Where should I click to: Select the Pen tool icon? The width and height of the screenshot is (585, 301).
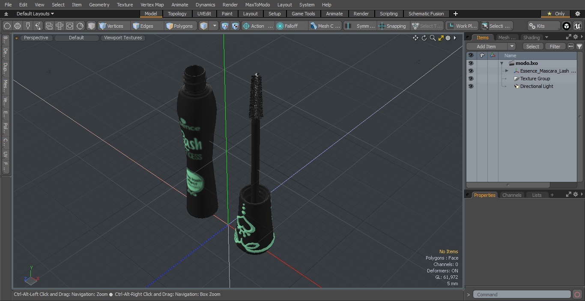coord(28,26)
